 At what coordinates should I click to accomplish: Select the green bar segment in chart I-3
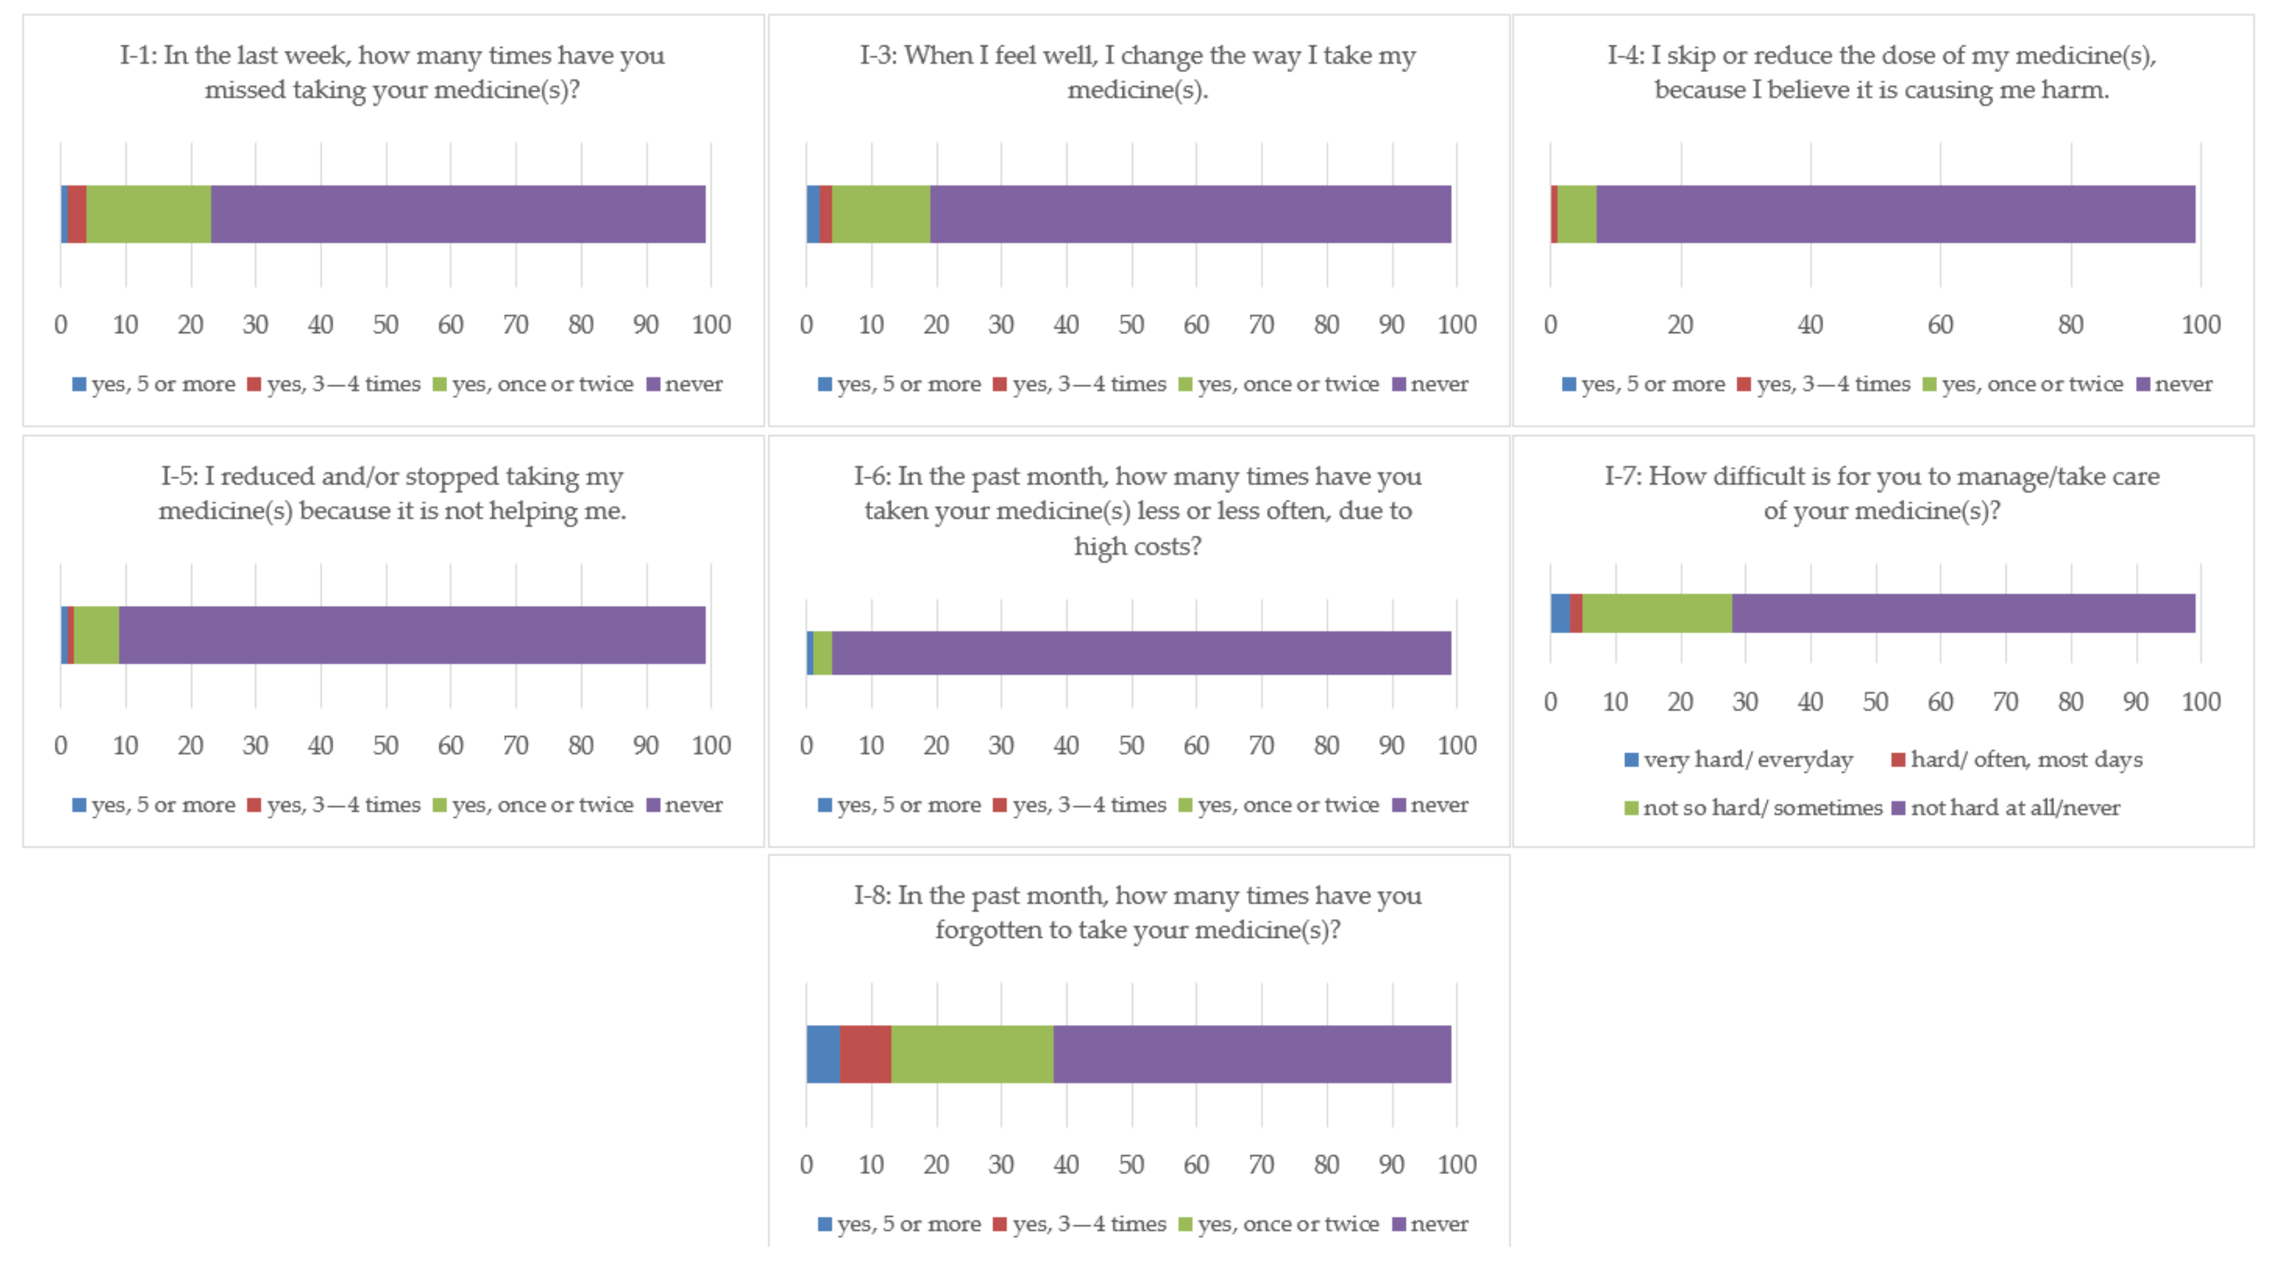881,214
